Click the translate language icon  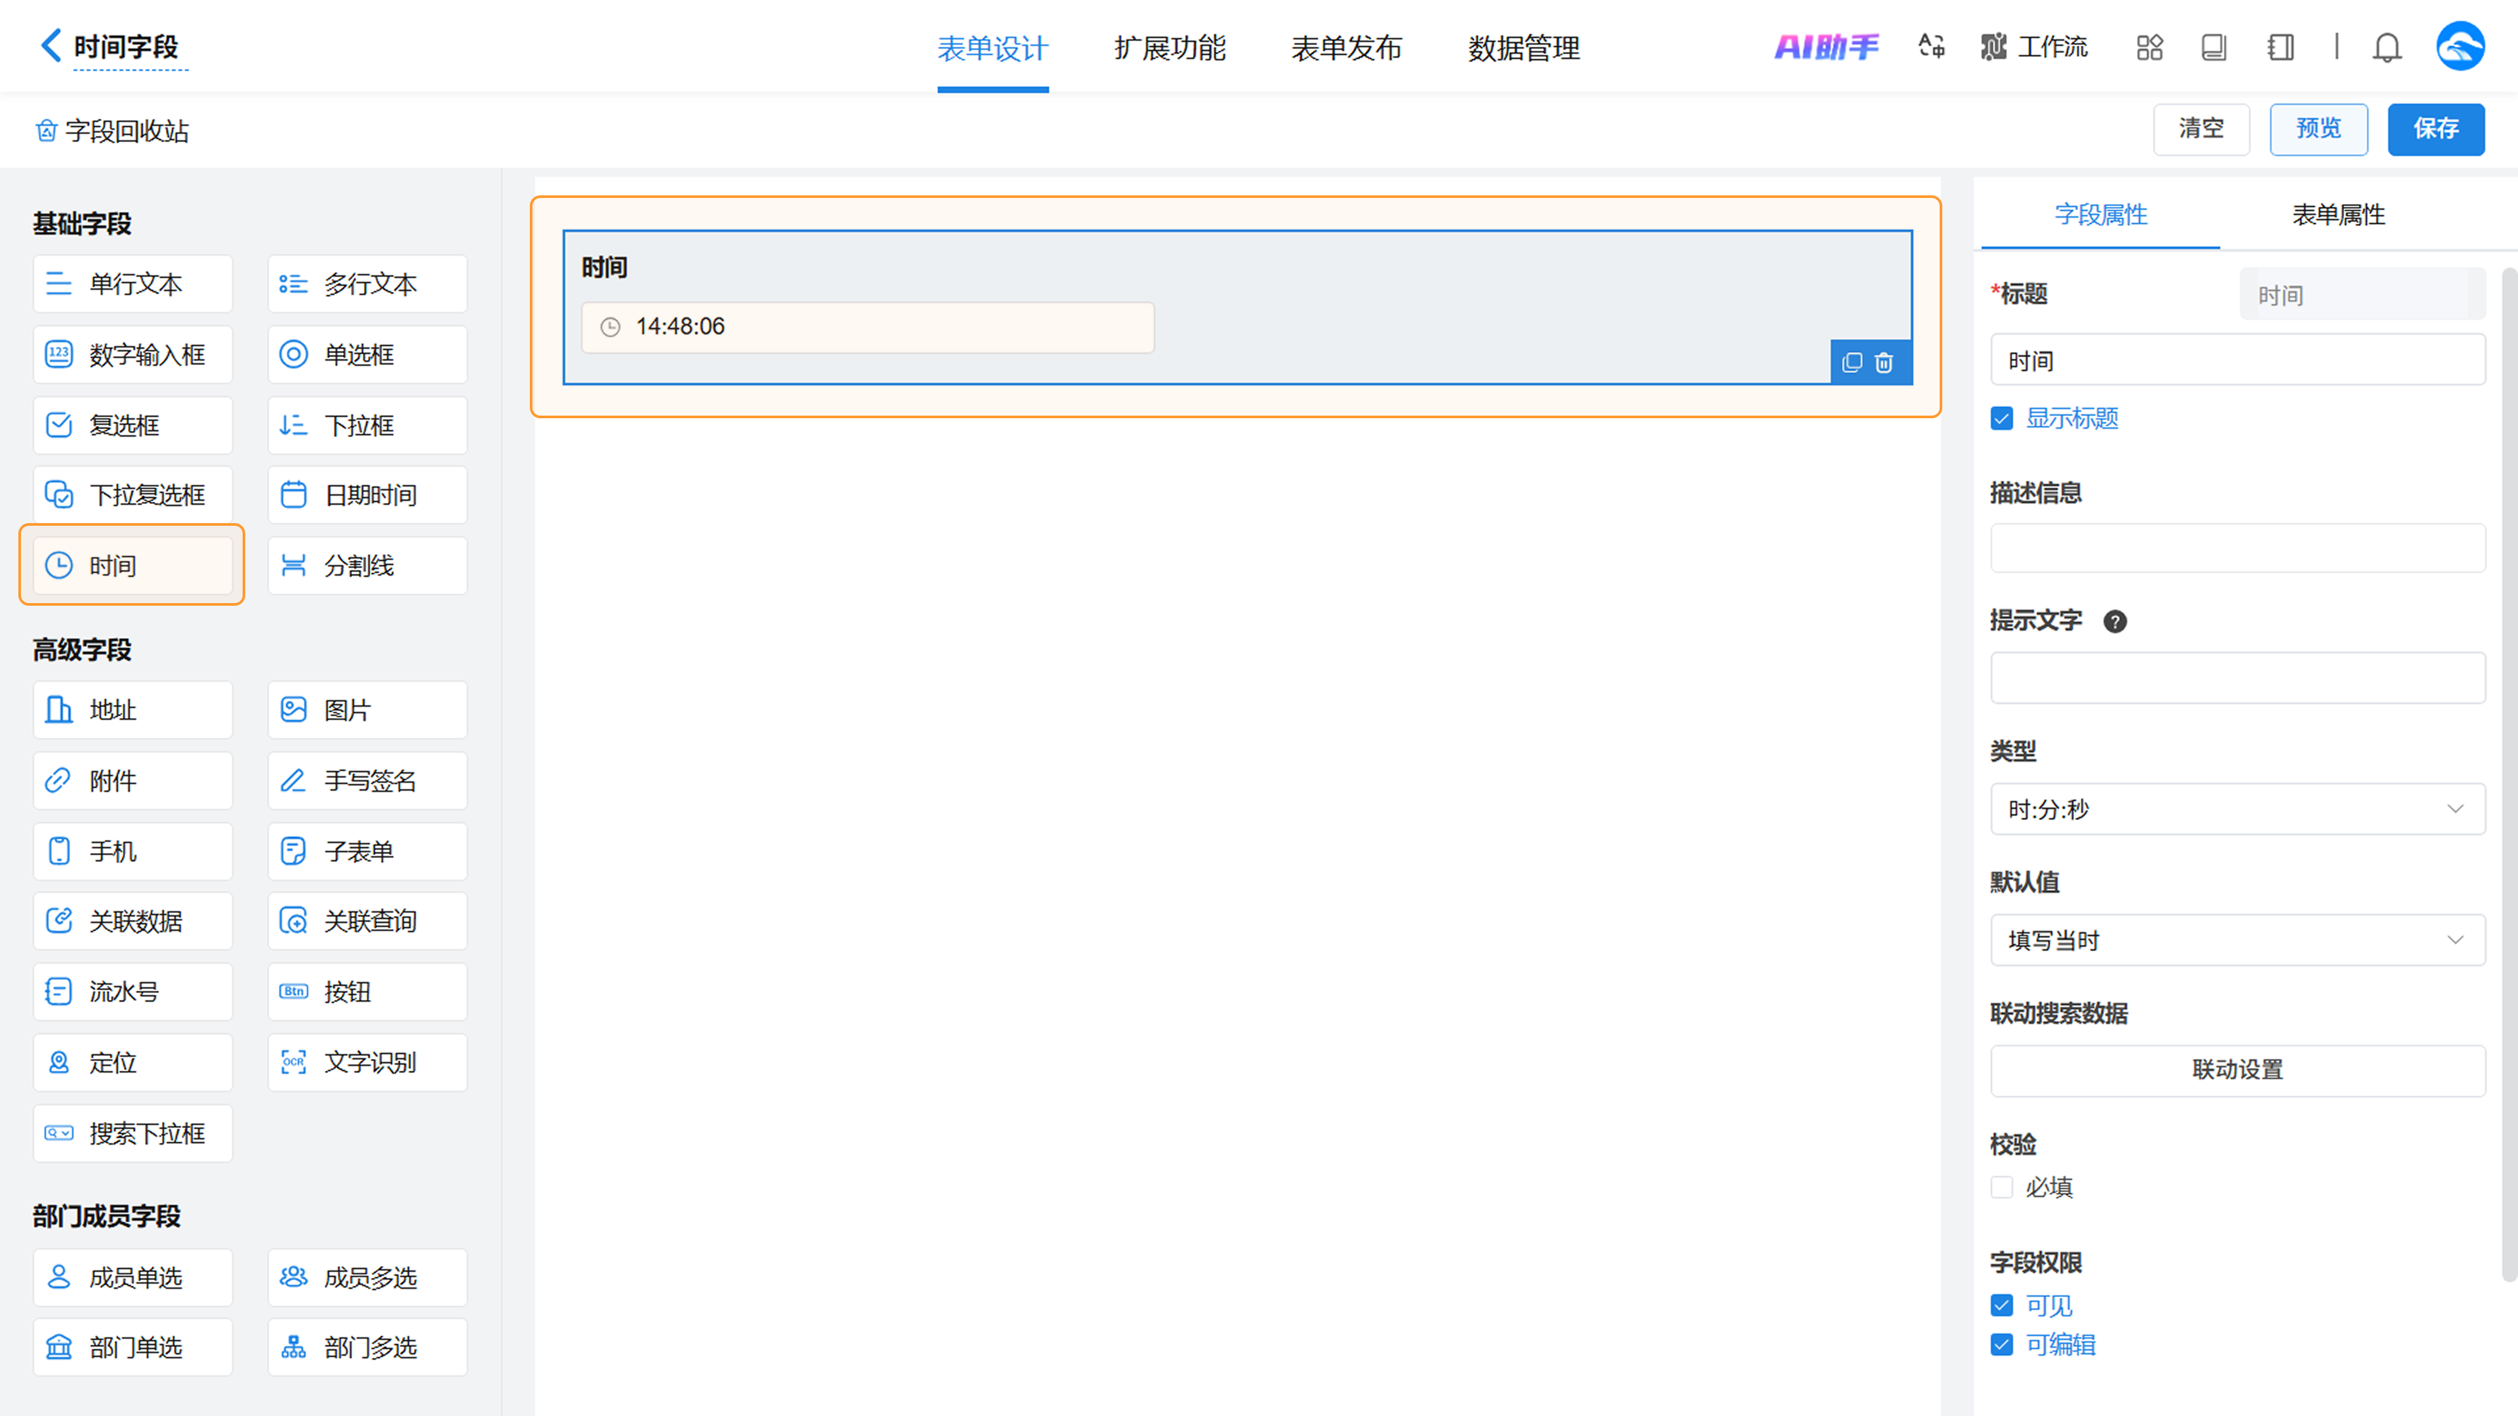coord(1932,46)
